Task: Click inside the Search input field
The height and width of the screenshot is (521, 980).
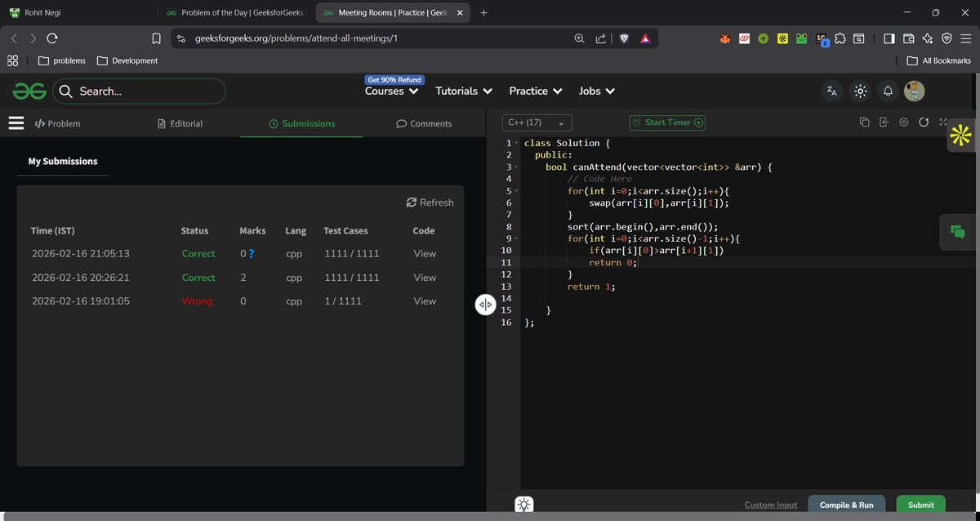Action: tap(139, 91)
